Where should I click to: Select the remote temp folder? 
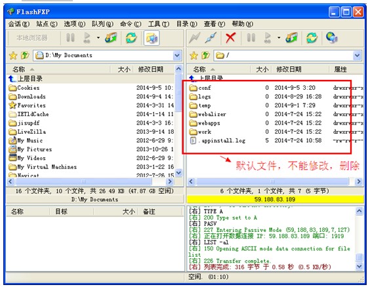pos(200,105)
